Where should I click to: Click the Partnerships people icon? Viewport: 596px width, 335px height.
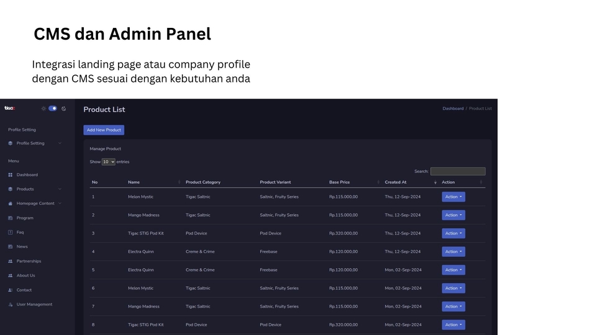11,261
